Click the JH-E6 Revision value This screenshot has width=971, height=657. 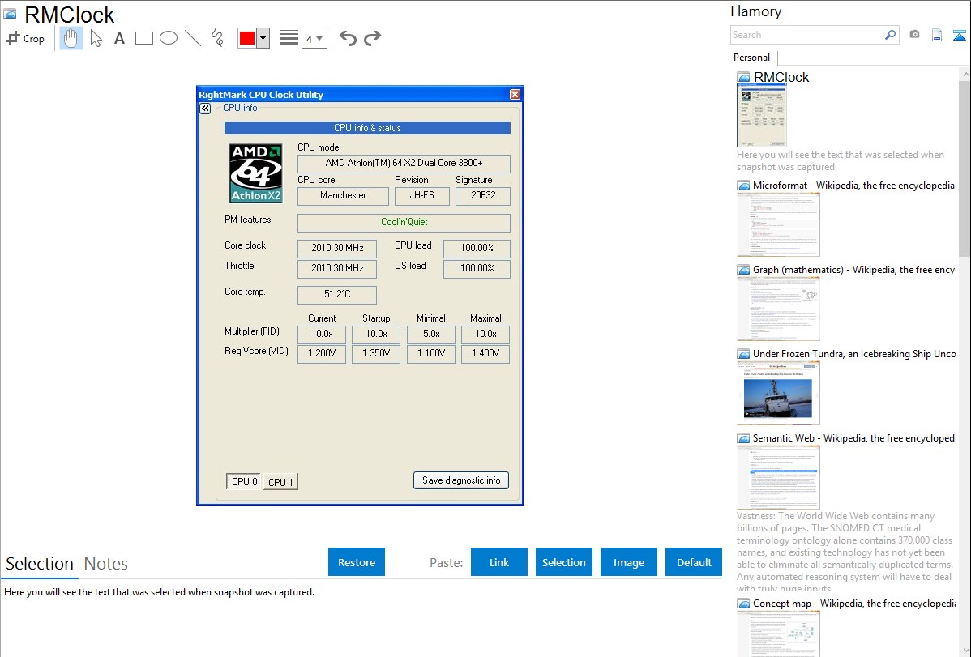pyautogui.click(x=421, y=196)
